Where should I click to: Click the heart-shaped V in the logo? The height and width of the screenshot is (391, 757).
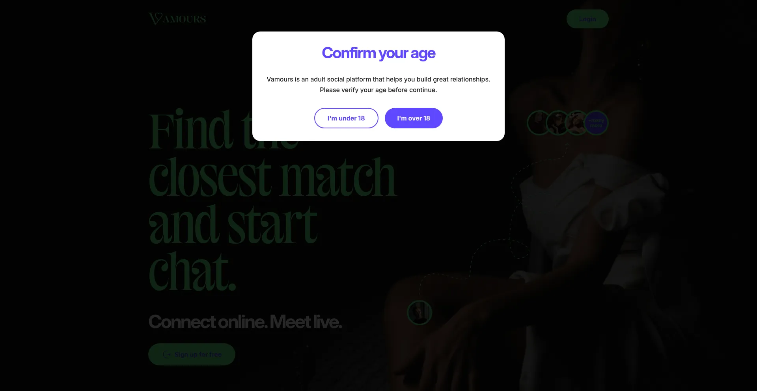point(155,19)
